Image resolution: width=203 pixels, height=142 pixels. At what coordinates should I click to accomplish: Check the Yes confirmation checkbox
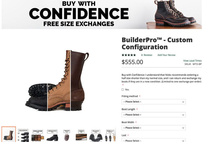click(x=123, y=90)
